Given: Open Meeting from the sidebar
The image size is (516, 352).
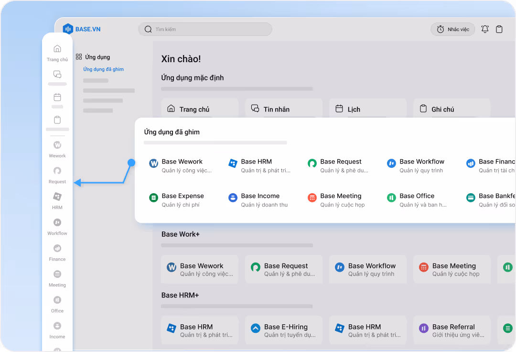Looking at the screenshot, I should pyautogui.click(x=57, y=278).
